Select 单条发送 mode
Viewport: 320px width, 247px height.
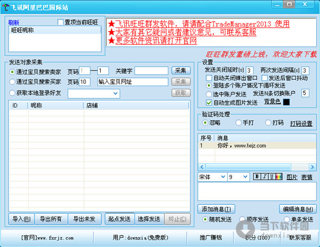pyautogui.click(x=286, y=219)
